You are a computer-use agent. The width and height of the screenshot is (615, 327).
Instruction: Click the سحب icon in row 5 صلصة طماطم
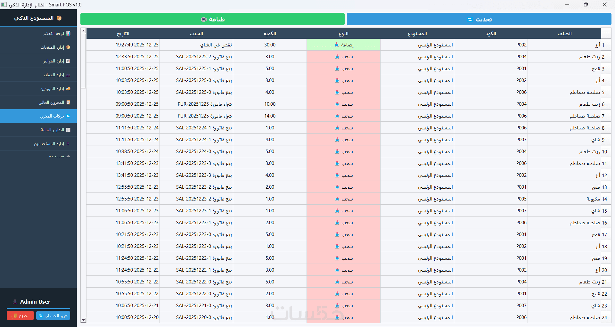(337, 92)
